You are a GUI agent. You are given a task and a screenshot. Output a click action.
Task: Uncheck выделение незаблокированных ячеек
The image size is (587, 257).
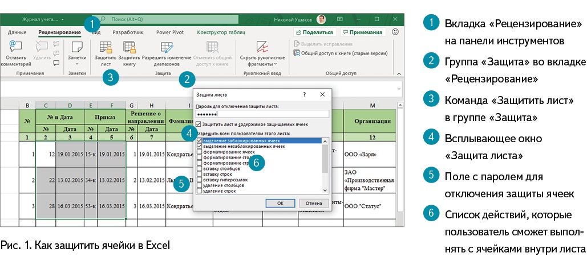click(x=199, y=146)
